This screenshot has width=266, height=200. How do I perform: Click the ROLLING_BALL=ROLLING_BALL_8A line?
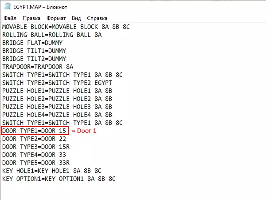[x=52, y=35]
